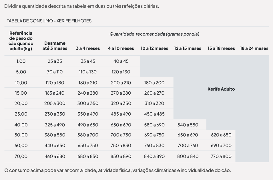Click the table title 'TABELA DE CONSUMO - XERIFE FILHOTES'
Image resolution: width=273 pixels, height=180 pixels.
(49, 21)
